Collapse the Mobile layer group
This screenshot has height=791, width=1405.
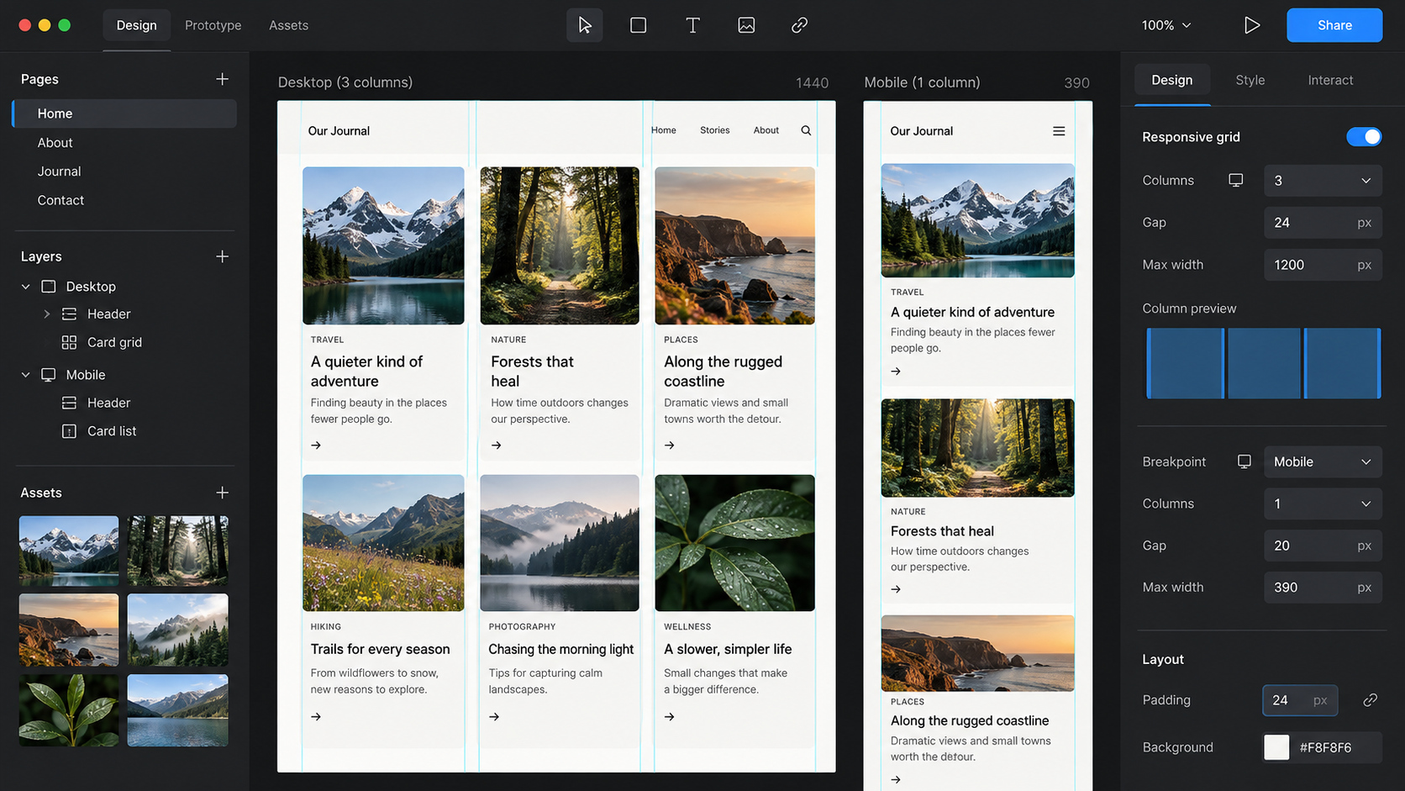click(26, 375)
